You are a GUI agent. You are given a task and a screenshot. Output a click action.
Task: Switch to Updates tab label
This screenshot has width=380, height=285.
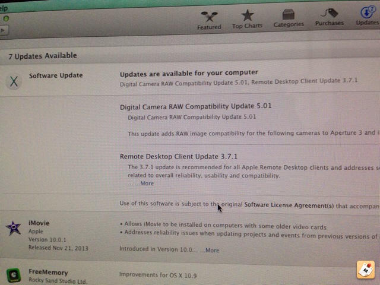368,23
